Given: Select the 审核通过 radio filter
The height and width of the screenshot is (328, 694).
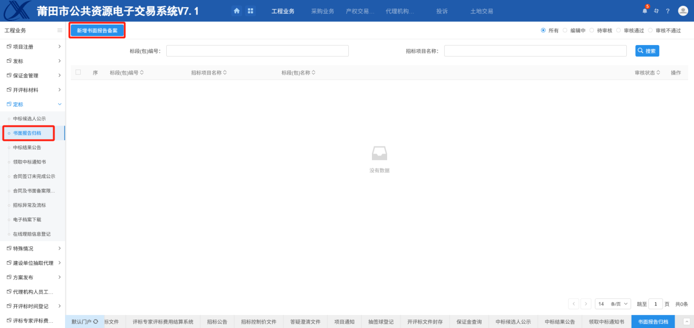Looking at the screenshot, I should tap(618, 30).
